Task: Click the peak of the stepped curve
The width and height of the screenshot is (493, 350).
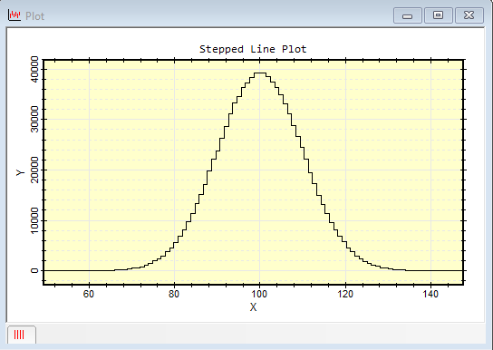Action: pos(260,73)
